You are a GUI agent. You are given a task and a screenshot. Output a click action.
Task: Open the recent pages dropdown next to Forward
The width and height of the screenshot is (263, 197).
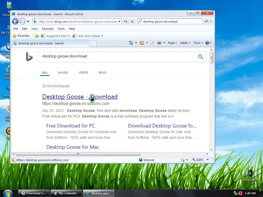(28, 22)
